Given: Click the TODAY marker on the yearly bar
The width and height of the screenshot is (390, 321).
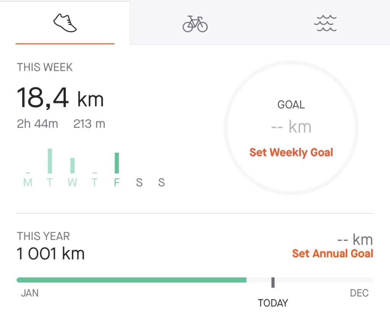Looking at the screenshot, I should coord(273,283).
